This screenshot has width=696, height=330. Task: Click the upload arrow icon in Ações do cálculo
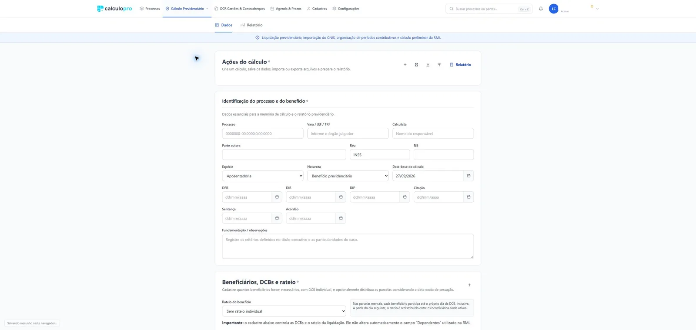click(x=439, y=65)
